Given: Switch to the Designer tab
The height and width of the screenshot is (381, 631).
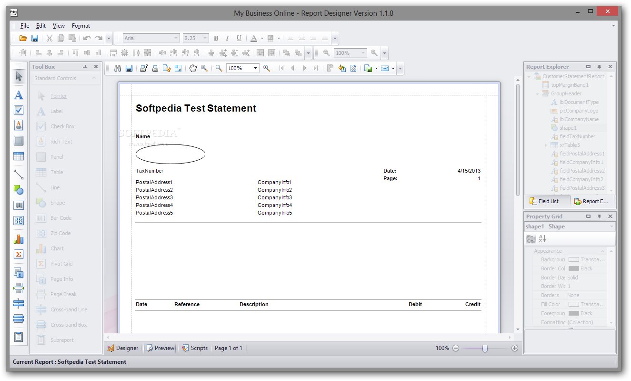Looking at the screenshot, I should click(123, 348).
